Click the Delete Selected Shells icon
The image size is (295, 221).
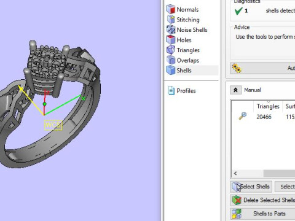237,200
